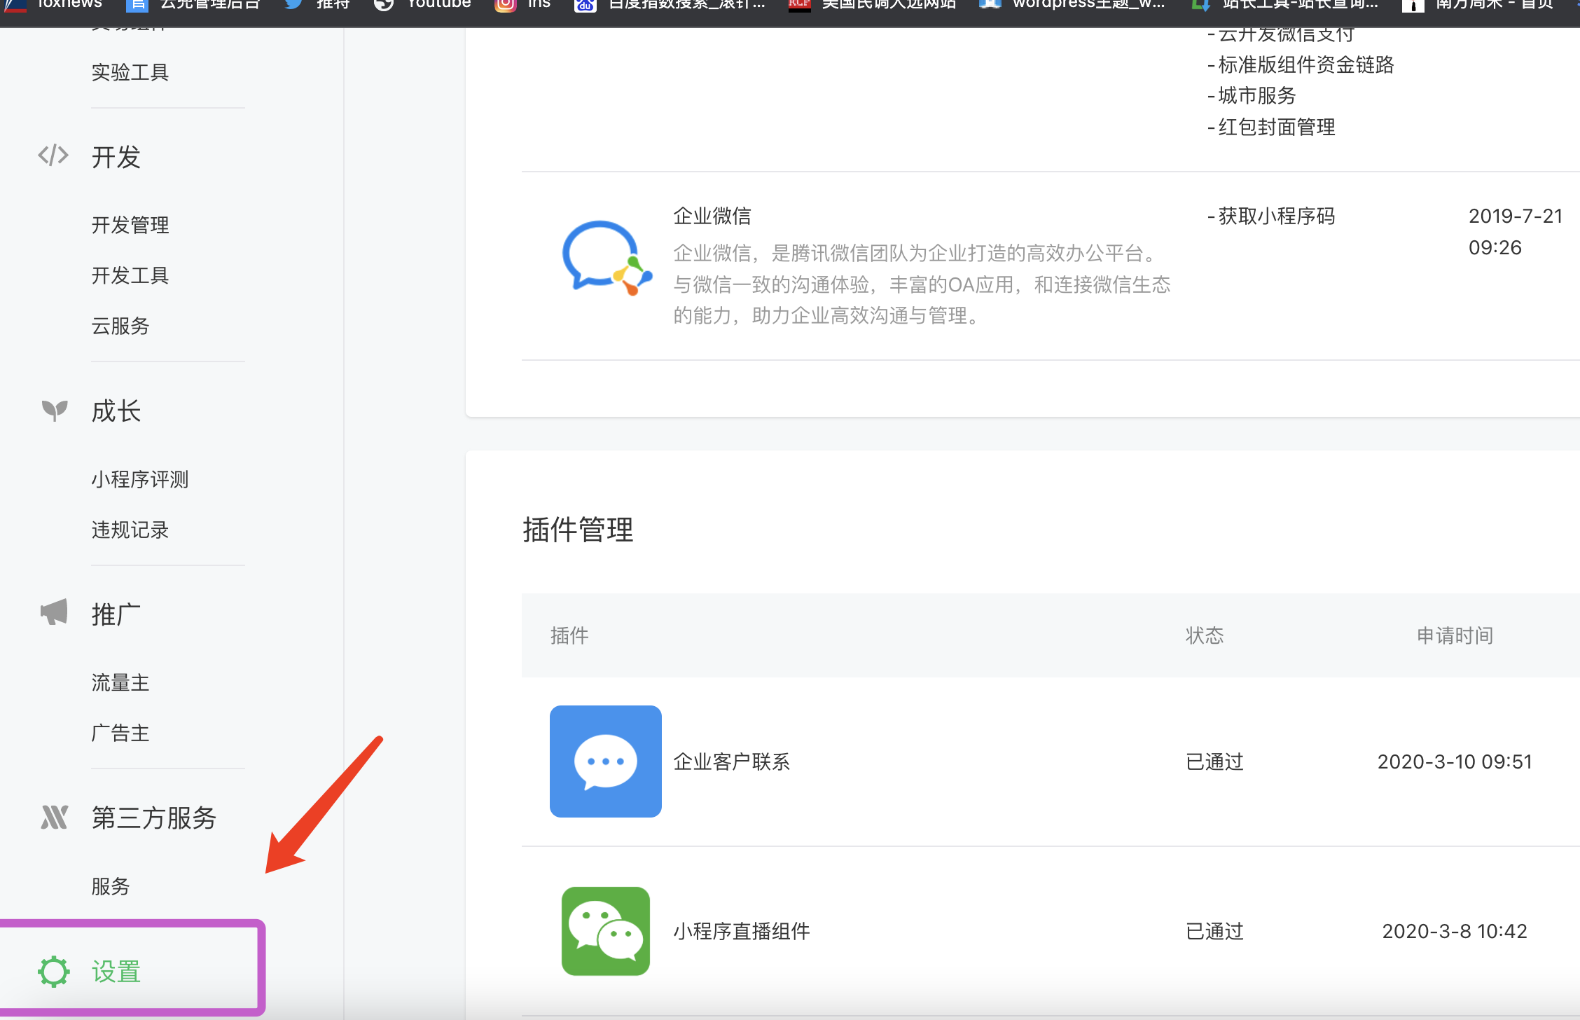Screen dimensions: 1580x1020
Task: Click the 插件 column header
Action: [569, 635]
